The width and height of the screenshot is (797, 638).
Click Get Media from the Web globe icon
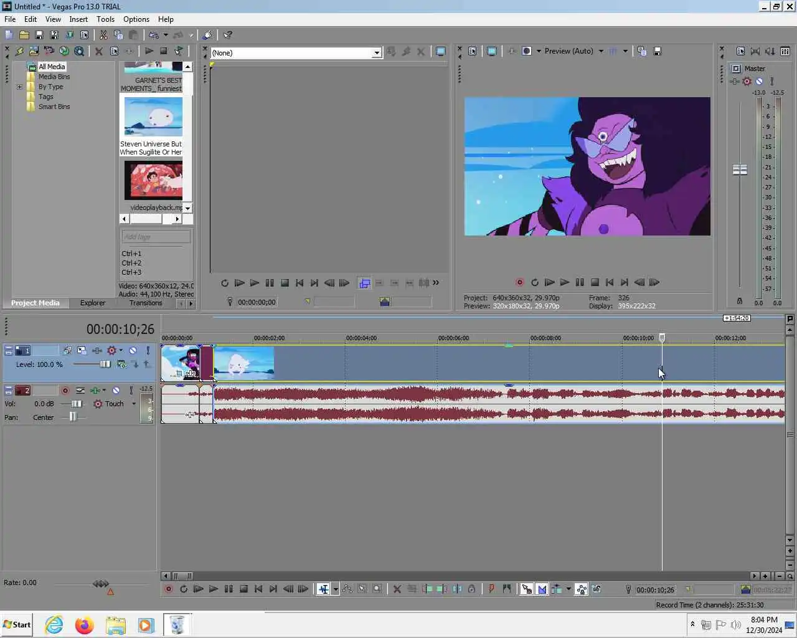point(64,51)
